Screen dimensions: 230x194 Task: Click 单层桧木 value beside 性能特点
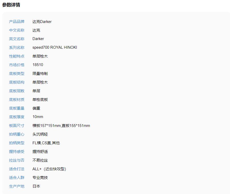[x=40, y=56]
